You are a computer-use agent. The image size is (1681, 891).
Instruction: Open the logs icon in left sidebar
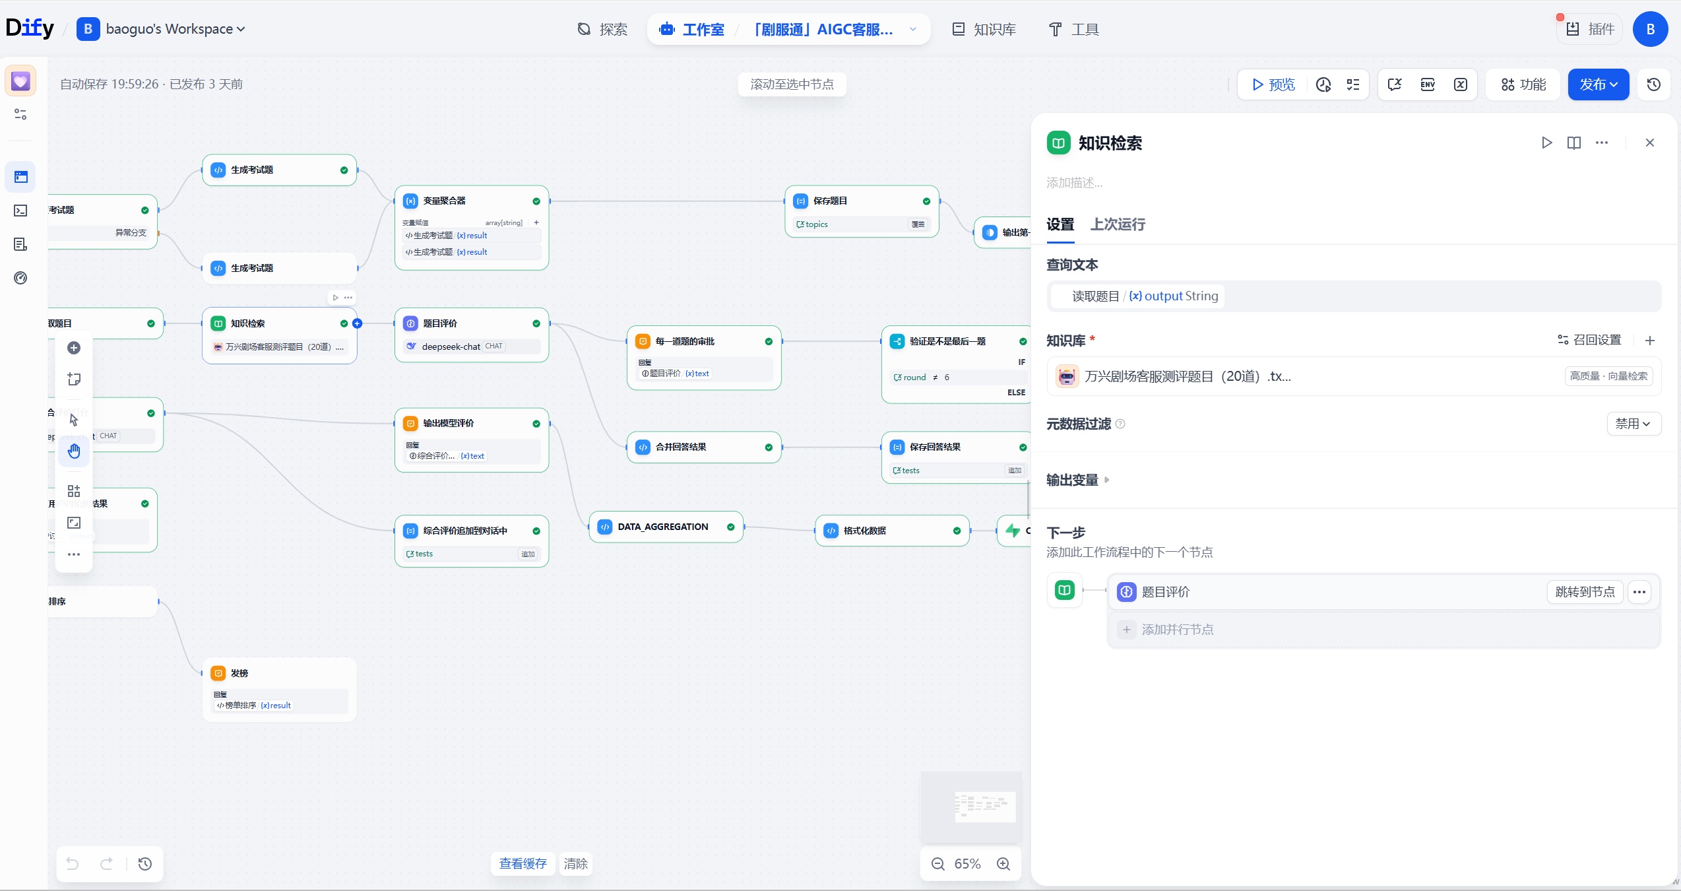coord(20,245)
